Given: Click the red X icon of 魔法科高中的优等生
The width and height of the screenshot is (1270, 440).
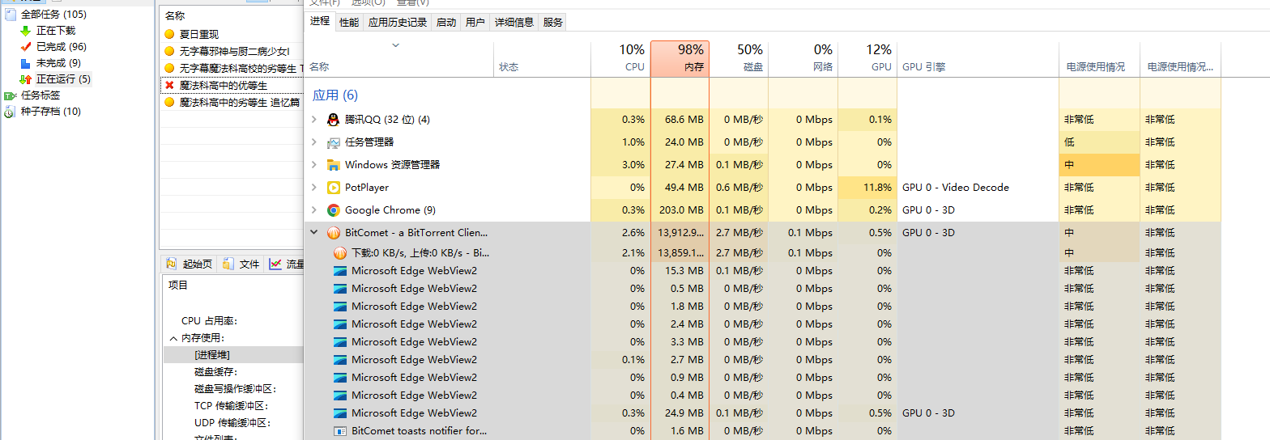Looking at the screenshot, I should [169, 85].
